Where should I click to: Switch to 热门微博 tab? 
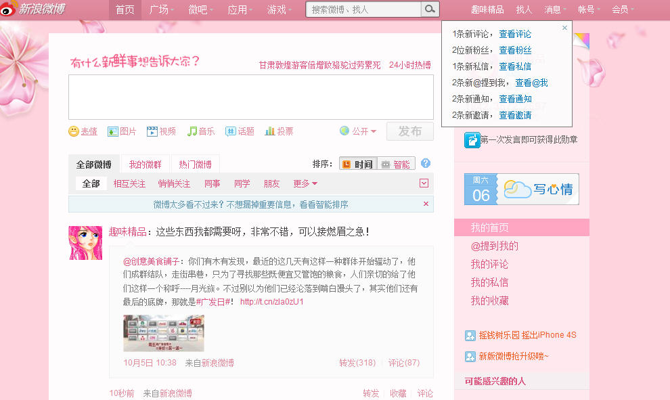195,164
